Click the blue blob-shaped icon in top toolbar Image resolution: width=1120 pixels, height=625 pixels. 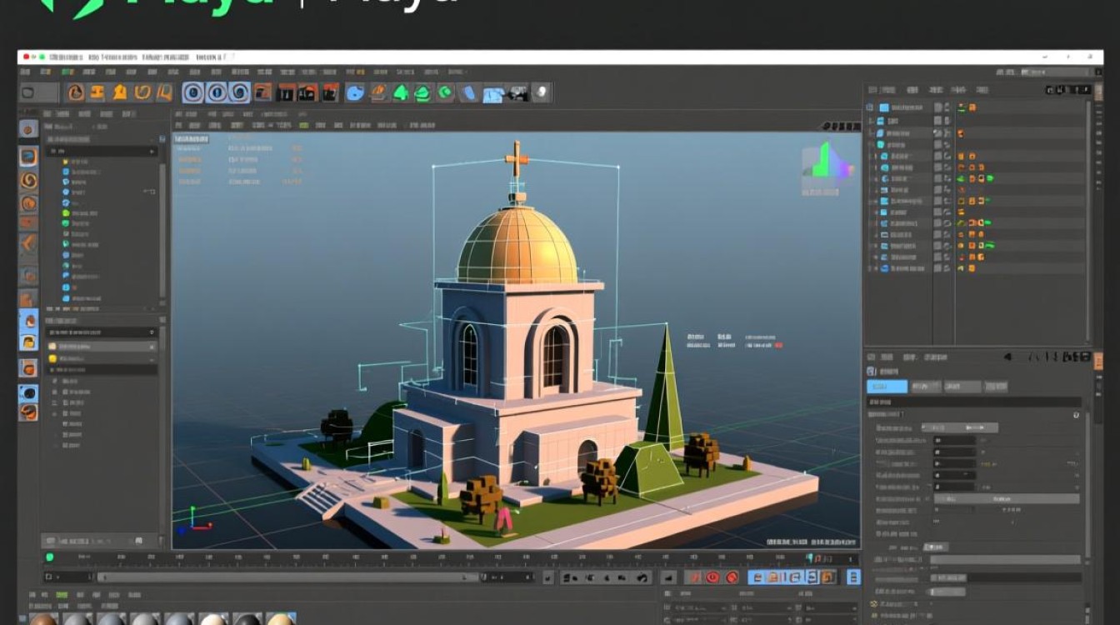point(355,92)
